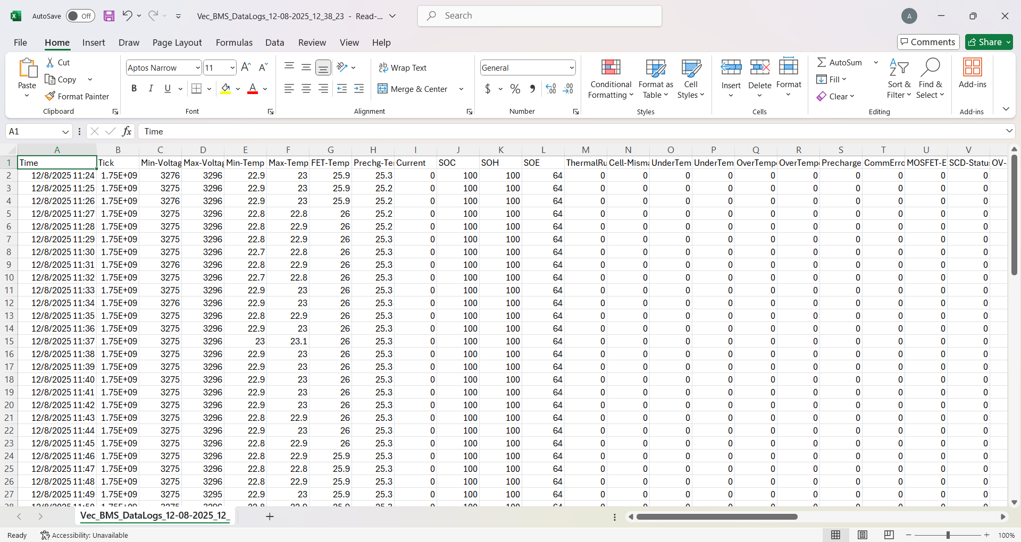Click the Conditional Formatting icon
This screenshot has height=542, width=1021.
610,67
